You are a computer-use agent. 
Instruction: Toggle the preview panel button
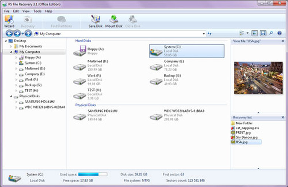[x=256, y=34]
